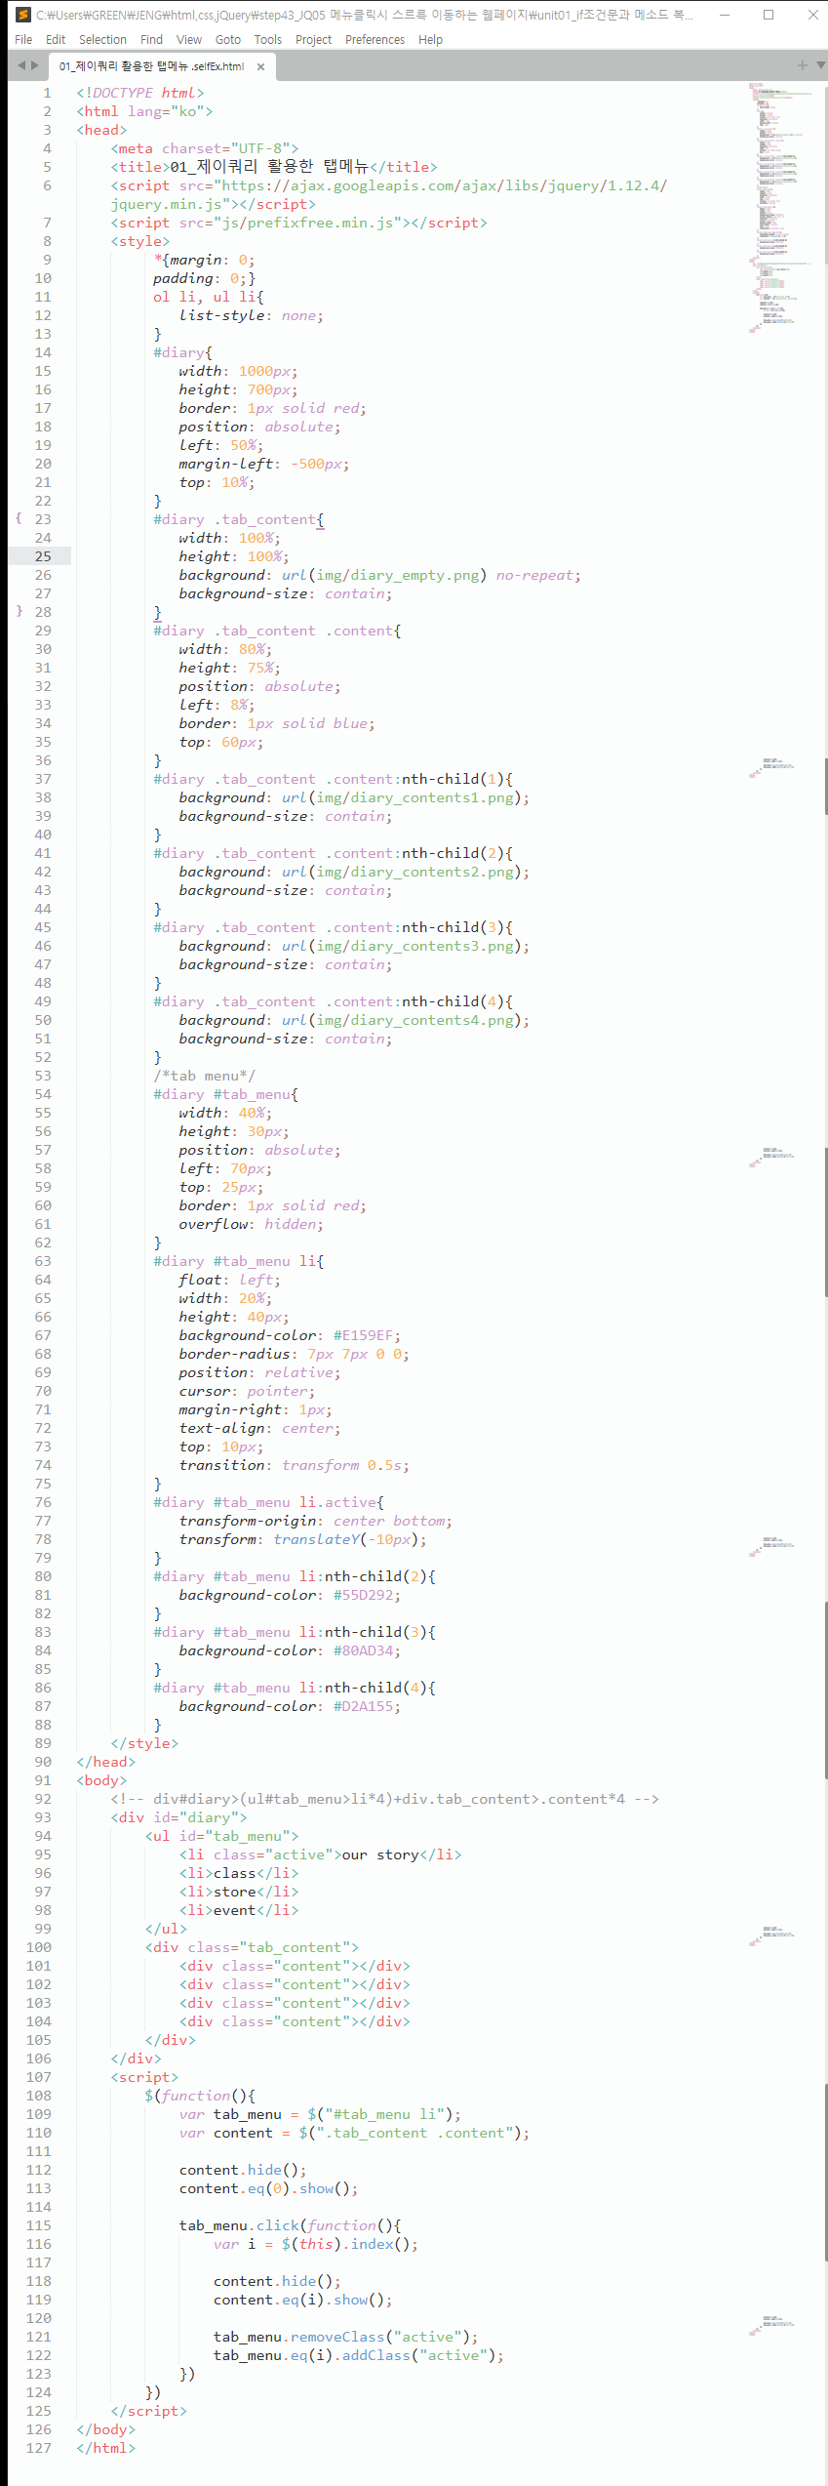
Task: Click the closing bracket marker beside line 28
Action: (x=19, y=611)
